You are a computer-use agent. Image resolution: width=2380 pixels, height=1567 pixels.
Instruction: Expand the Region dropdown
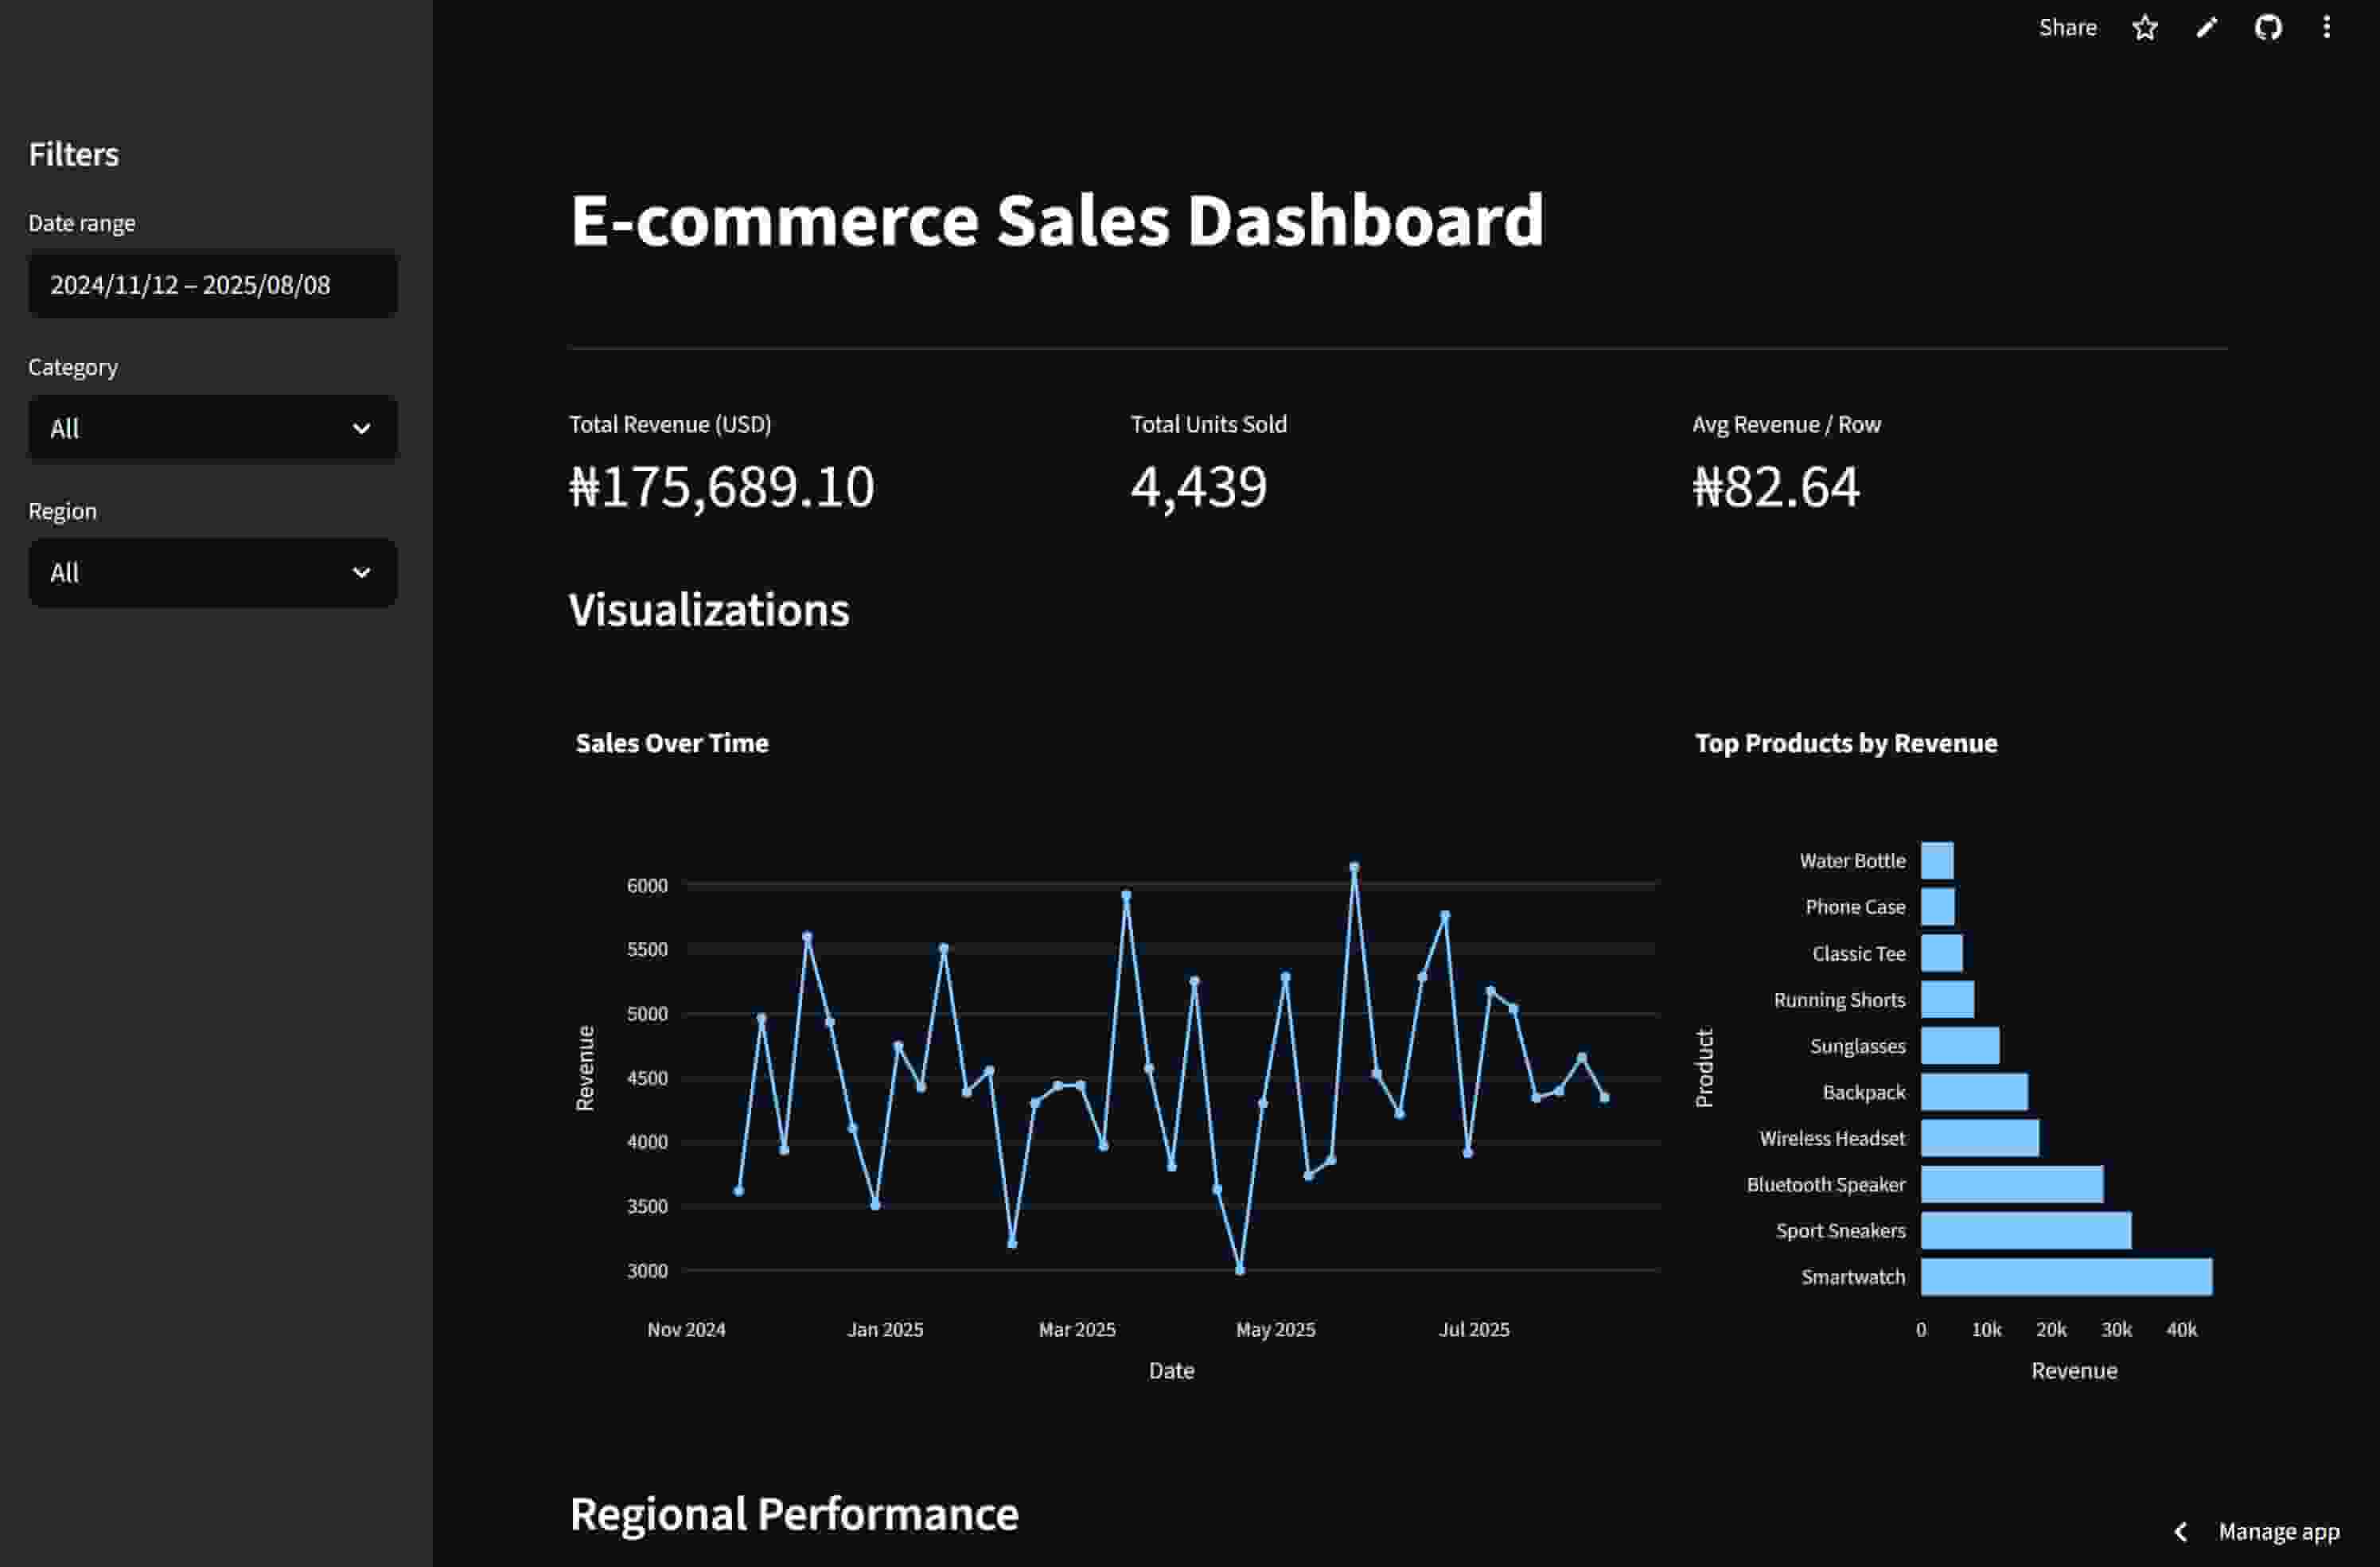click(212, 573)
